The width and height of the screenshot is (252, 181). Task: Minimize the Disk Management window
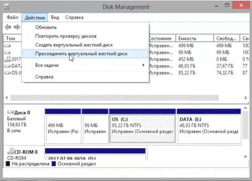[x=216, y=6]
